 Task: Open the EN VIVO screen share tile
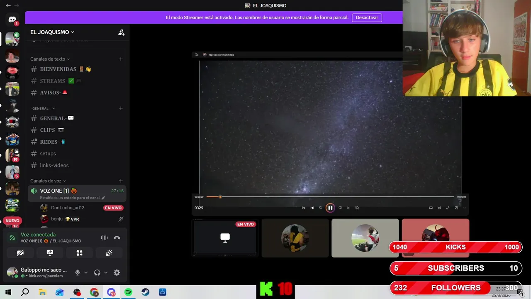click(225, 238)
